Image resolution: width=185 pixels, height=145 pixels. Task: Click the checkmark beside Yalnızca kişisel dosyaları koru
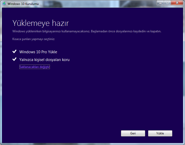pos(14,59)
